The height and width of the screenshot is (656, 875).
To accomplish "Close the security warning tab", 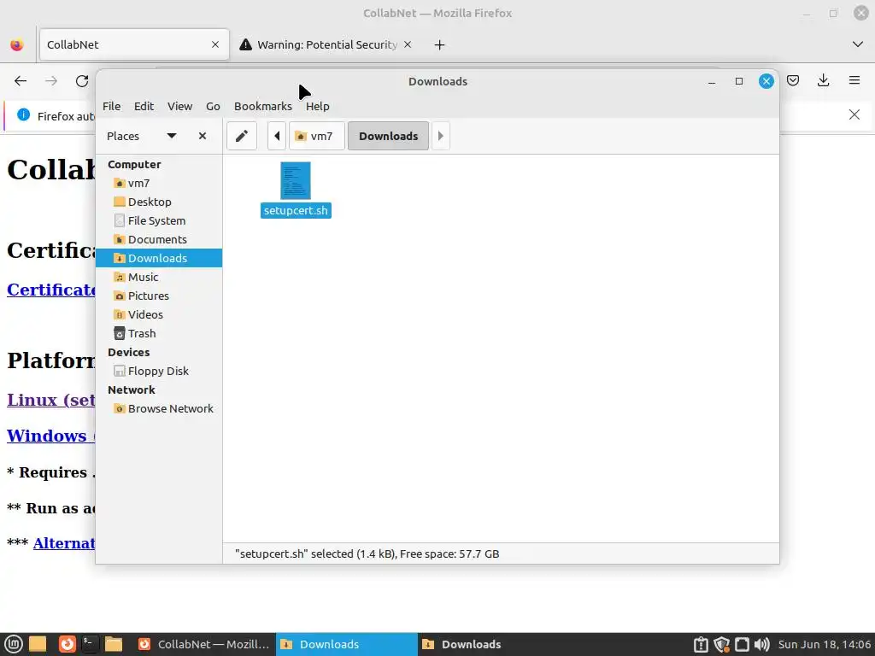I will (408, 44).
